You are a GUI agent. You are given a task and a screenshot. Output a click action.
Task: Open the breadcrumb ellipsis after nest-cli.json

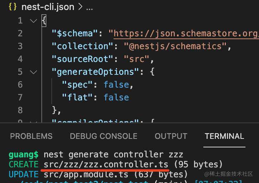[x=90, y=7]
